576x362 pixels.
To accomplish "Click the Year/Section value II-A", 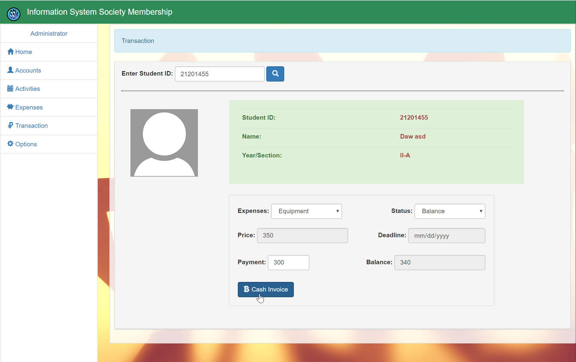I will [405, 155].
